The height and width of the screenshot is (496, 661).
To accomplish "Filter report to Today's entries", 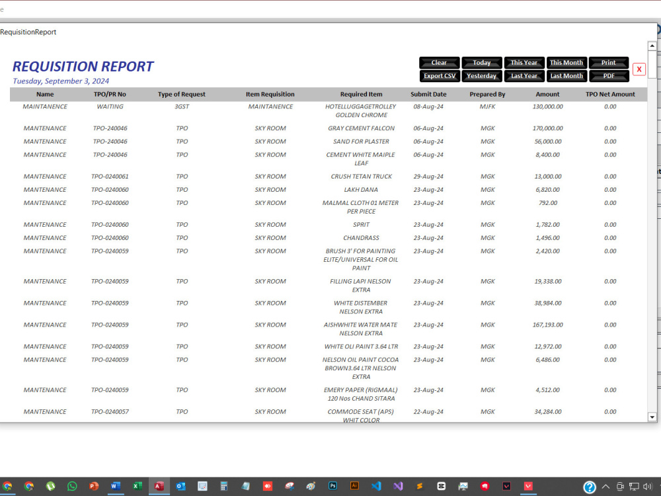I will pyautogui.click(x=481, y=62).
